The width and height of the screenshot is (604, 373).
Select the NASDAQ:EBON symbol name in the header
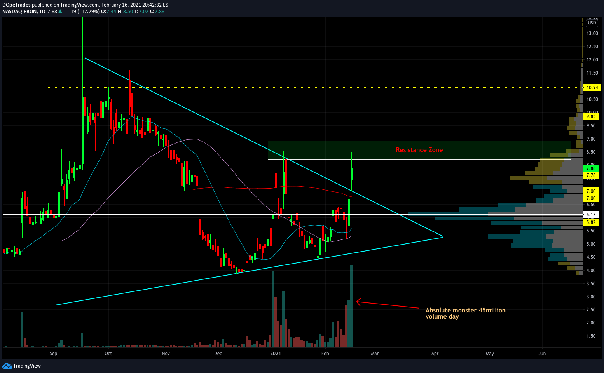click(x=20, y=12)
